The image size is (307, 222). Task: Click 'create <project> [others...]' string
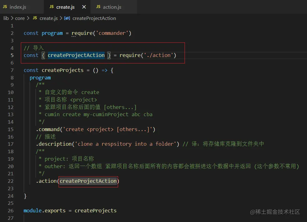coord(107,130)
